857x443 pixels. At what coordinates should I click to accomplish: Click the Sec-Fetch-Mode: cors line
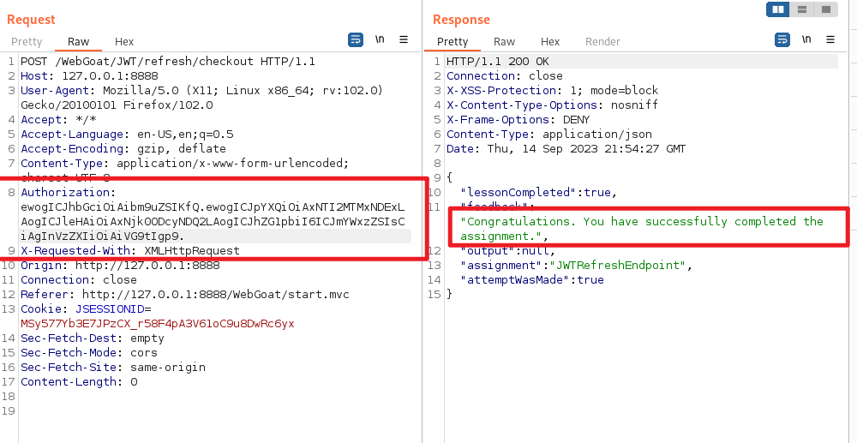click(89, 353)
